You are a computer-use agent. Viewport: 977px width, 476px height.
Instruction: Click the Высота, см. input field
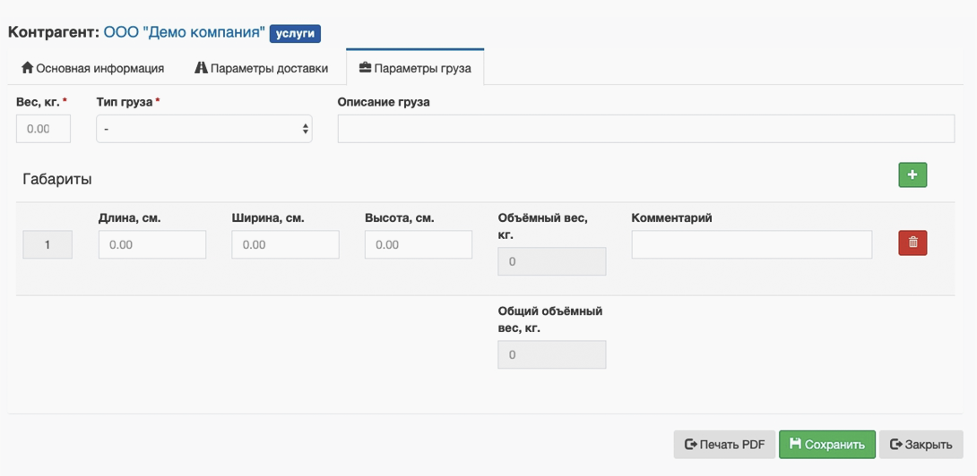click(x=419, y=244)
